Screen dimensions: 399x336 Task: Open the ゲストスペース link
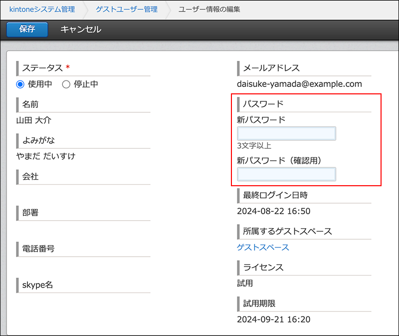point(263,247)
